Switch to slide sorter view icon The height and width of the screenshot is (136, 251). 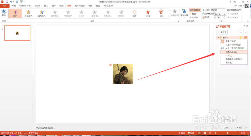[205, 133]
